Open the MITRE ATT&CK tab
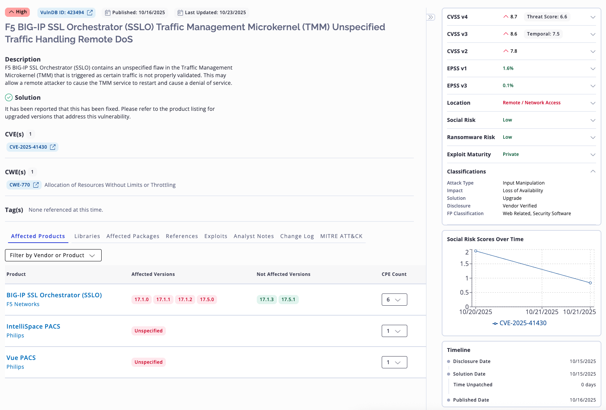Image resolution: width=606 pixels, height=410 pixels. [341, 236]
